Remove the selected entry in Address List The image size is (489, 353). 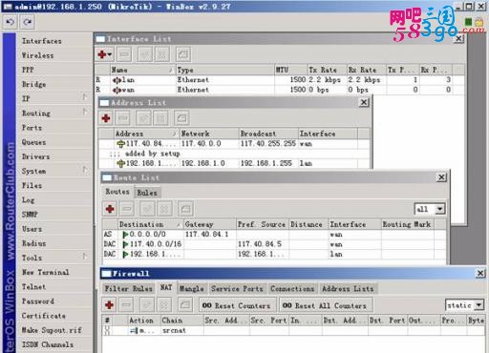123,118
